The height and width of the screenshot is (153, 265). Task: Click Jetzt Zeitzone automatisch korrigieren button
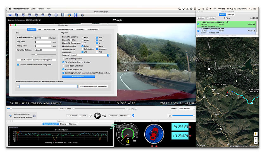36,60
